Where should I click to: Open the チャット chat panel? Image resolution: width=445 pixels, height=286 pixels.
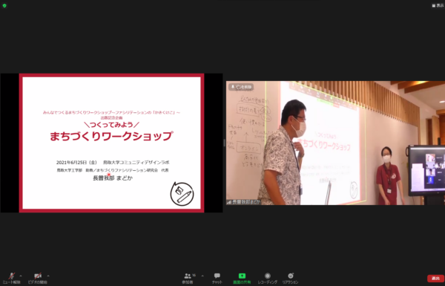[x=217, y=278]
